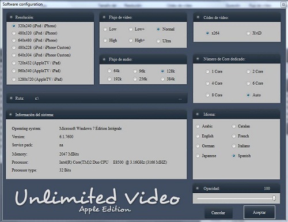The width and height of the screenshot is (288, 222).
Task: Click the Información del sistema header
Action: tap(96, 115)
